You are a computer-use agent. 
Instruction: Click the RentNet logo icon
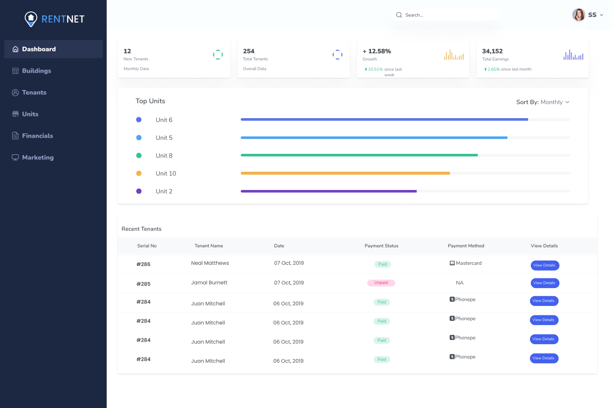click(31, 19)
